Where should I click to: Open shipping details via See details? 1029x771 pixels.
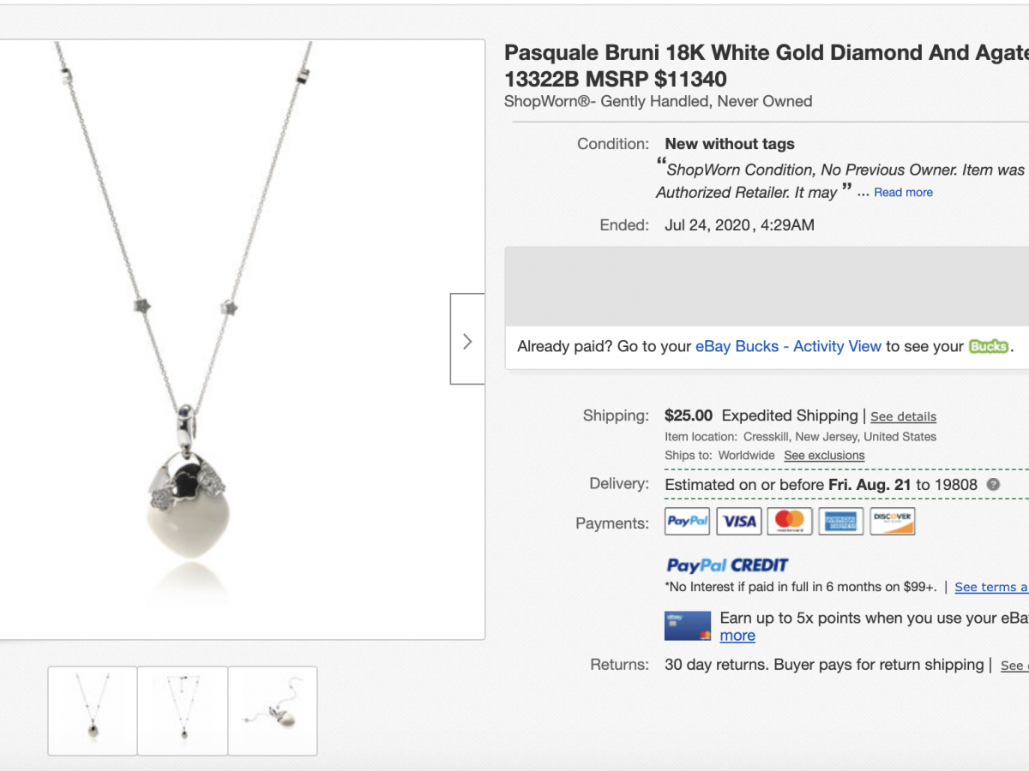903,416
